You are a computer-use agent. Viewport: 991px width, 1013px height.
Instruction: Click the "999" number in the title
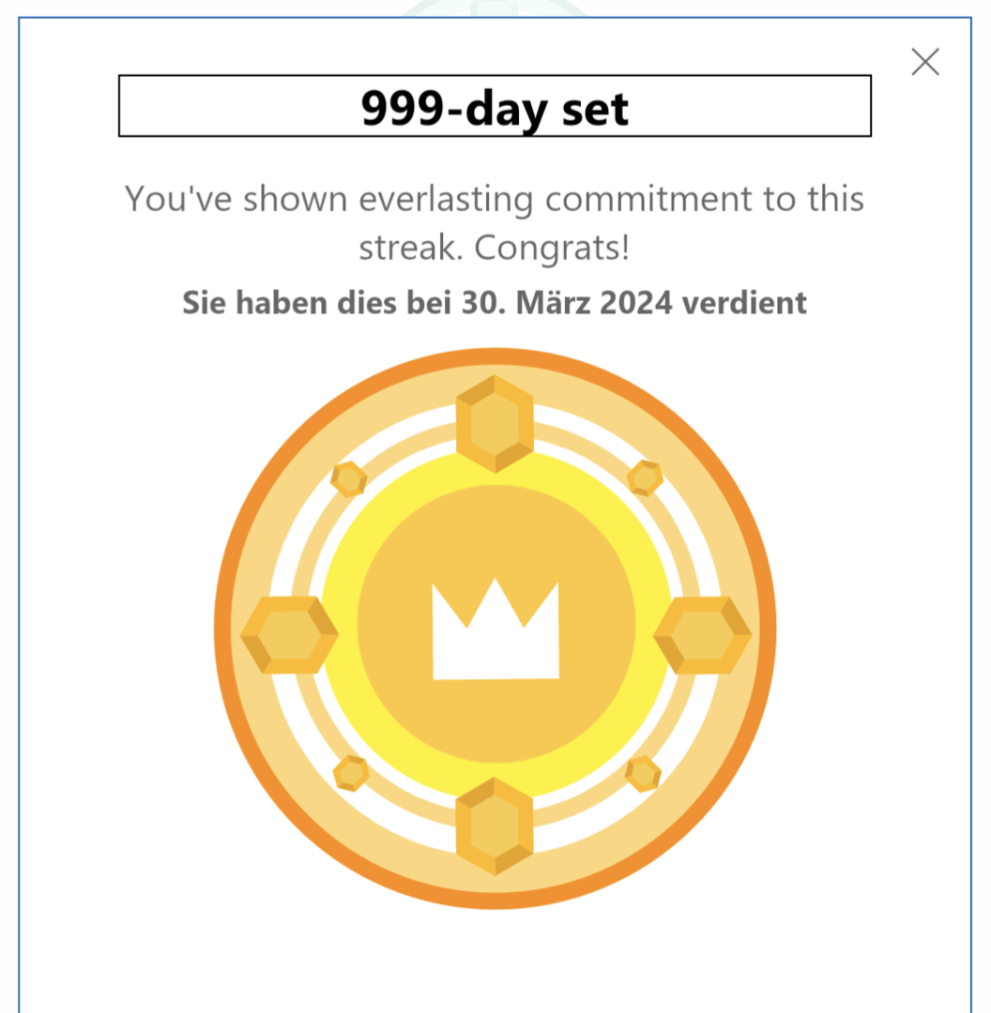tap(402, 108)
